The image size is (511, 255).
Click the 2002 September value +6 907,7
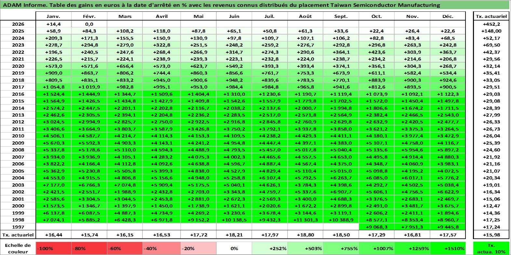tap(341, 192)
